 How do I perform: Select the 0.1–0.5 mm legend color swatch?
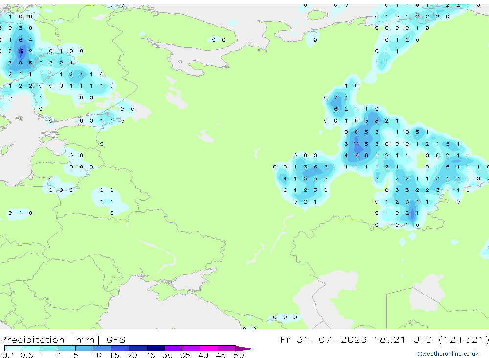click(x=13, y=348)
